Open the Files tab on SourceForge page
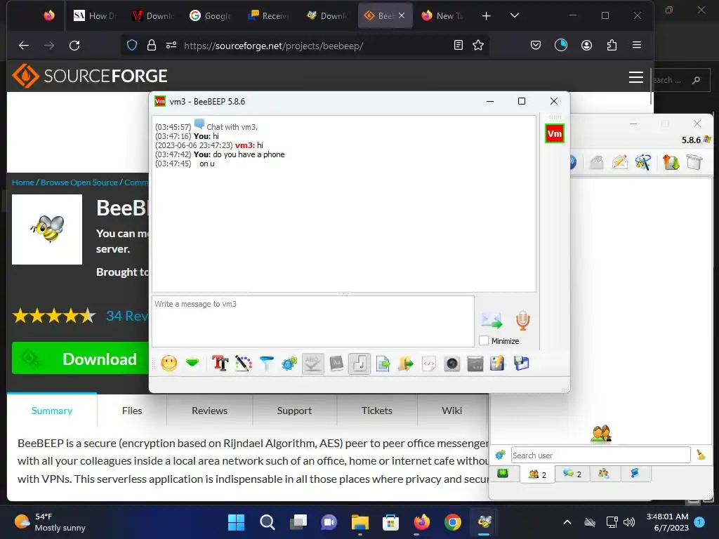This screenshot has width=719, height=539. pos(132,410)
